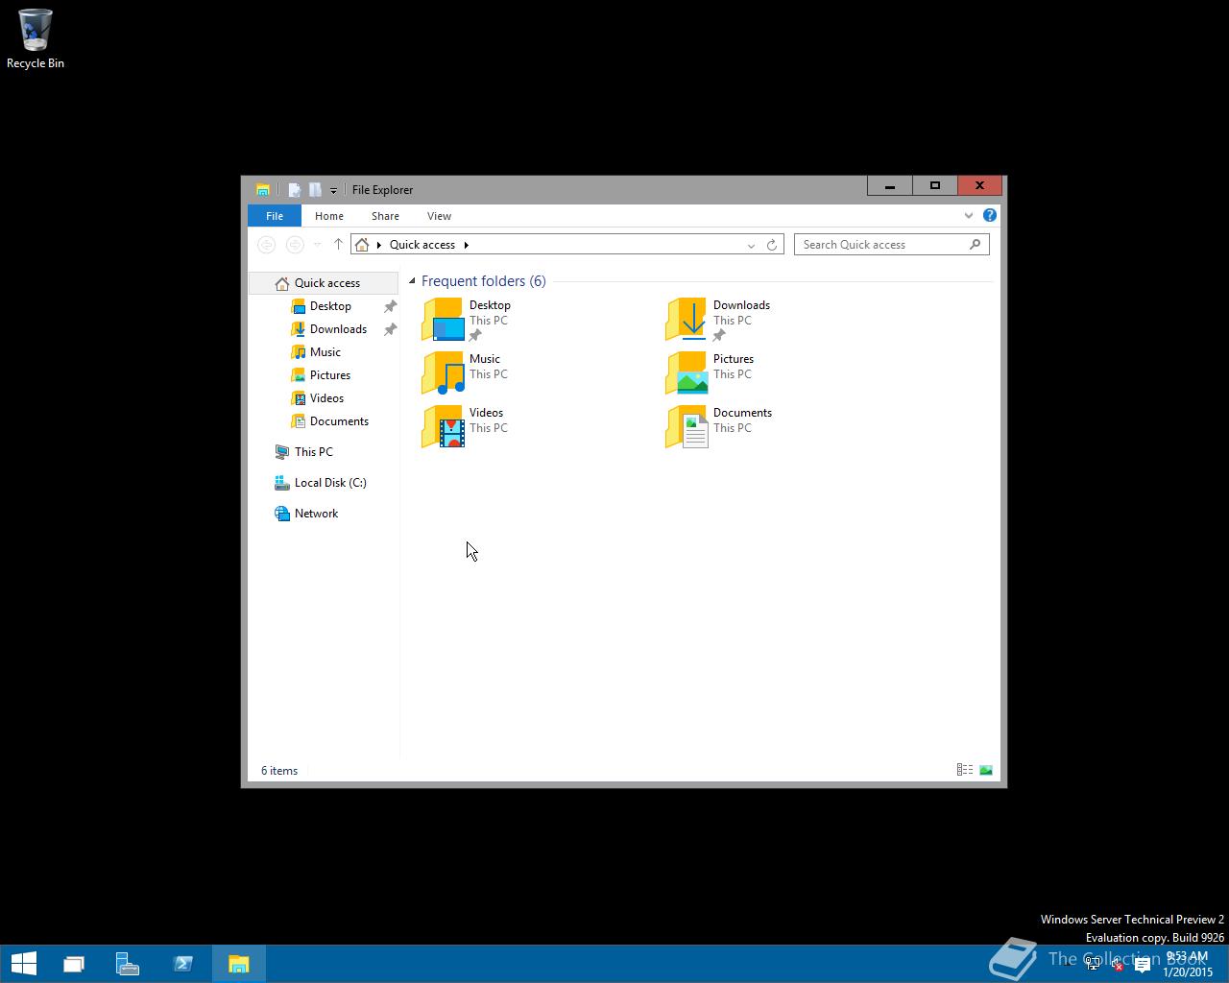The image size is (1229, 983).
Task: Select Downloads in the navigation pane
Action: (x=338, y=329)
